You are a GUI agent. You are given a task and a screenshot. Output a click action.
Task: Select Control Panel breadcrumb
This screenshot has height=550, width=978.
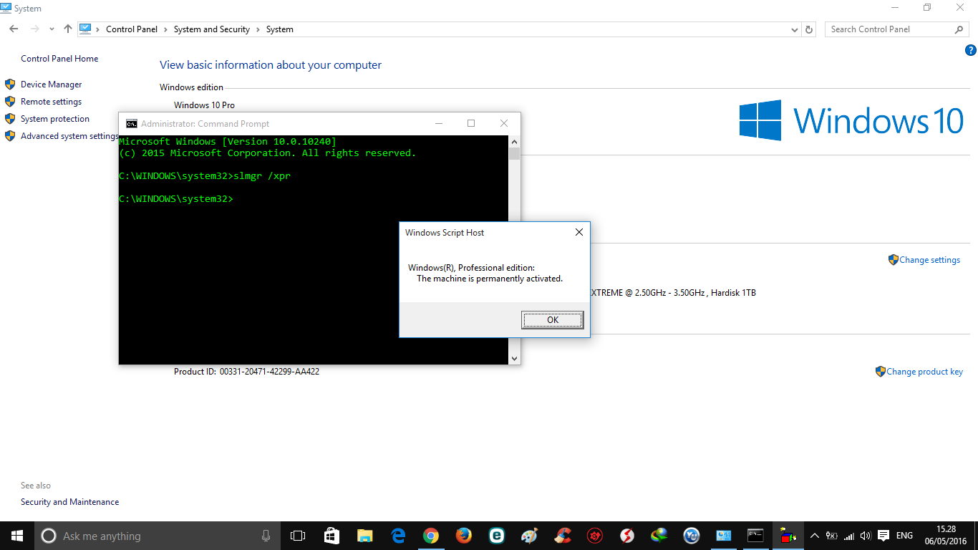click(x=132, y=29)
